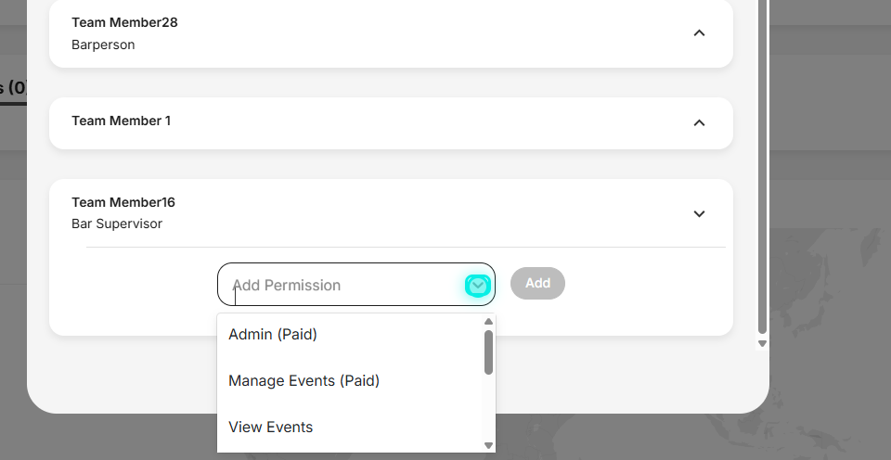Click the Barperson role label
The image size is (891, 460).
tap(103, 45)
